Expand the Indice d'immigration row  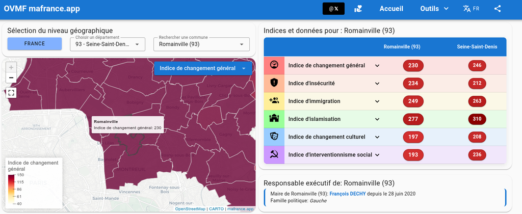(377, 101)
